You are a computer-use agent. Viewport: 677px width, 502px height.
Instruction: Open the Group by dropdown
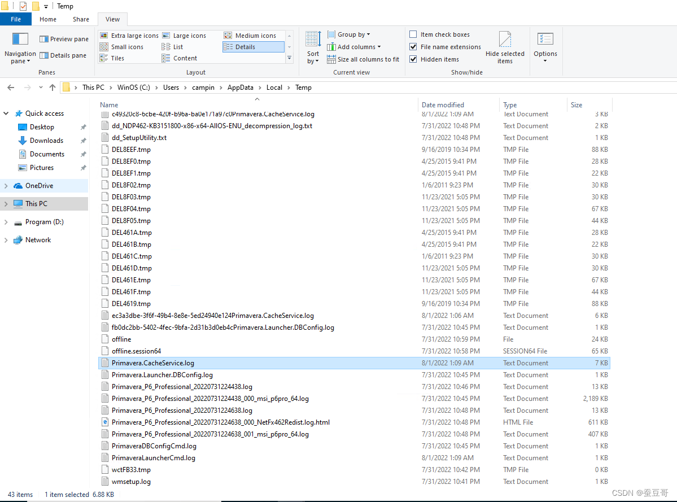(x=349, y=34)
